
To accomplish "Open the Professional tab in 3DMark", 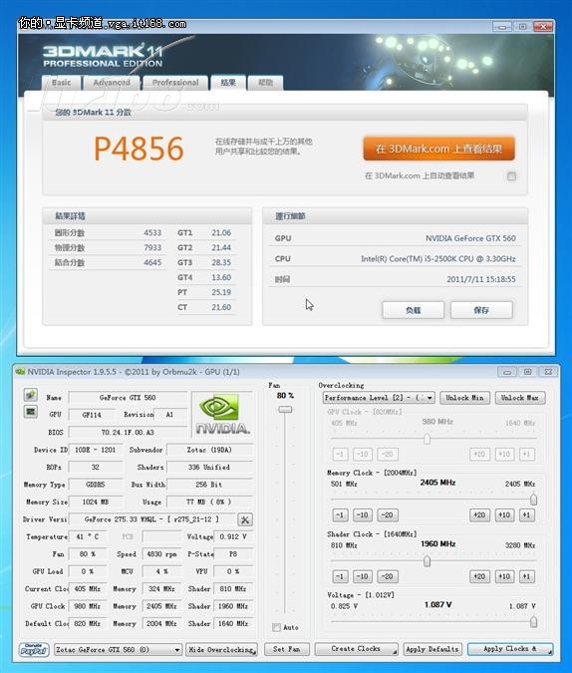I will pos(175,83).
